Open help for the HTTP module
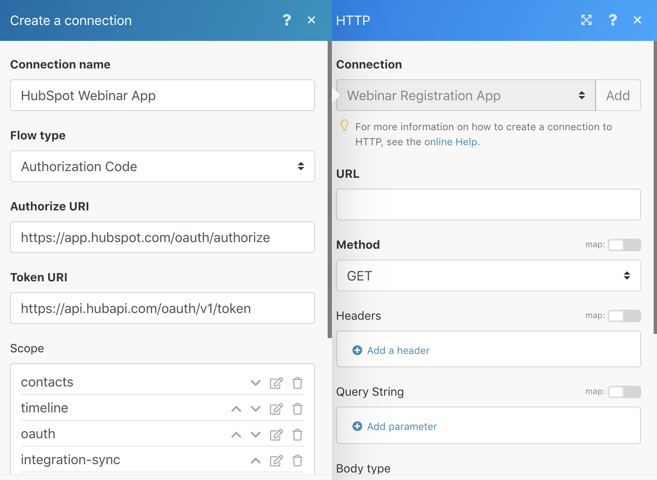The width and height of the screenshot is (657, 480). 613,20
